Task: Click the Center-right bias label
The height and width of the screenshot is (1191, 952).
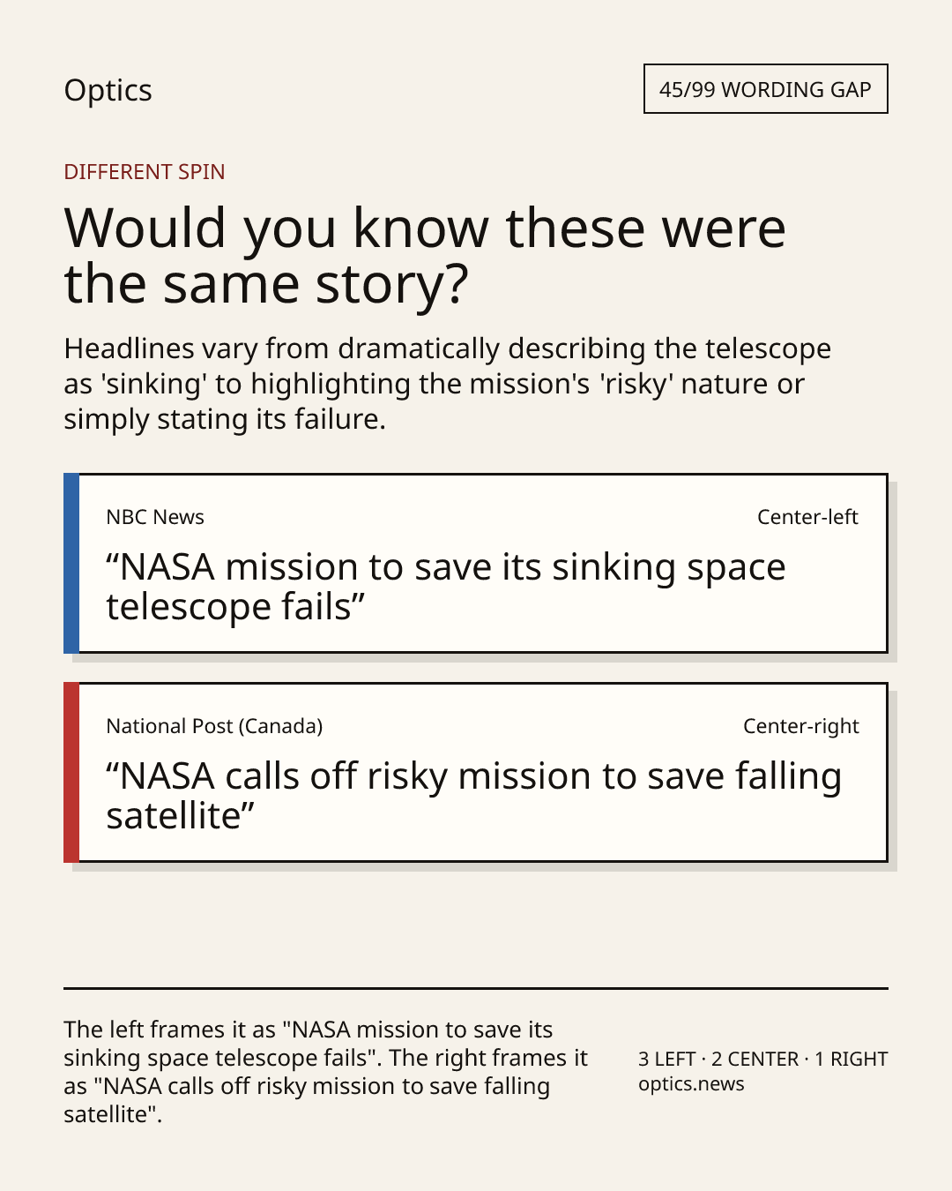Action: [800, 726]
